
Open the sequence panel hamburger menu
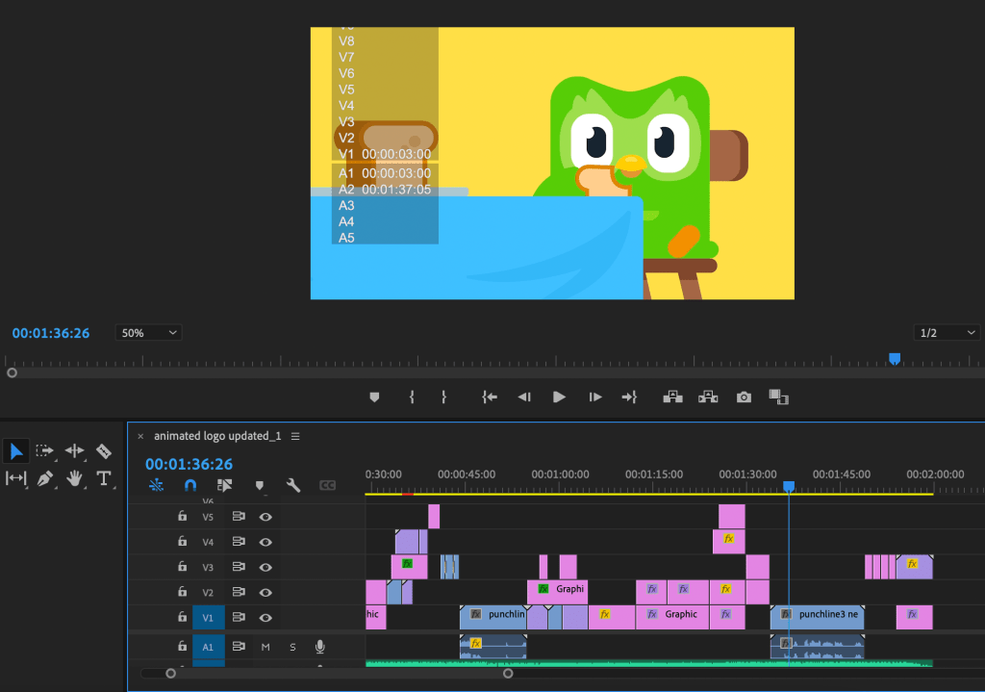coord(295,436)
